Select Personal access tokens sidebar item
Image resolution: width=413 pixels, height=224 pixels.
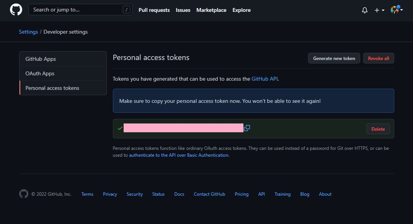[52, 88]
